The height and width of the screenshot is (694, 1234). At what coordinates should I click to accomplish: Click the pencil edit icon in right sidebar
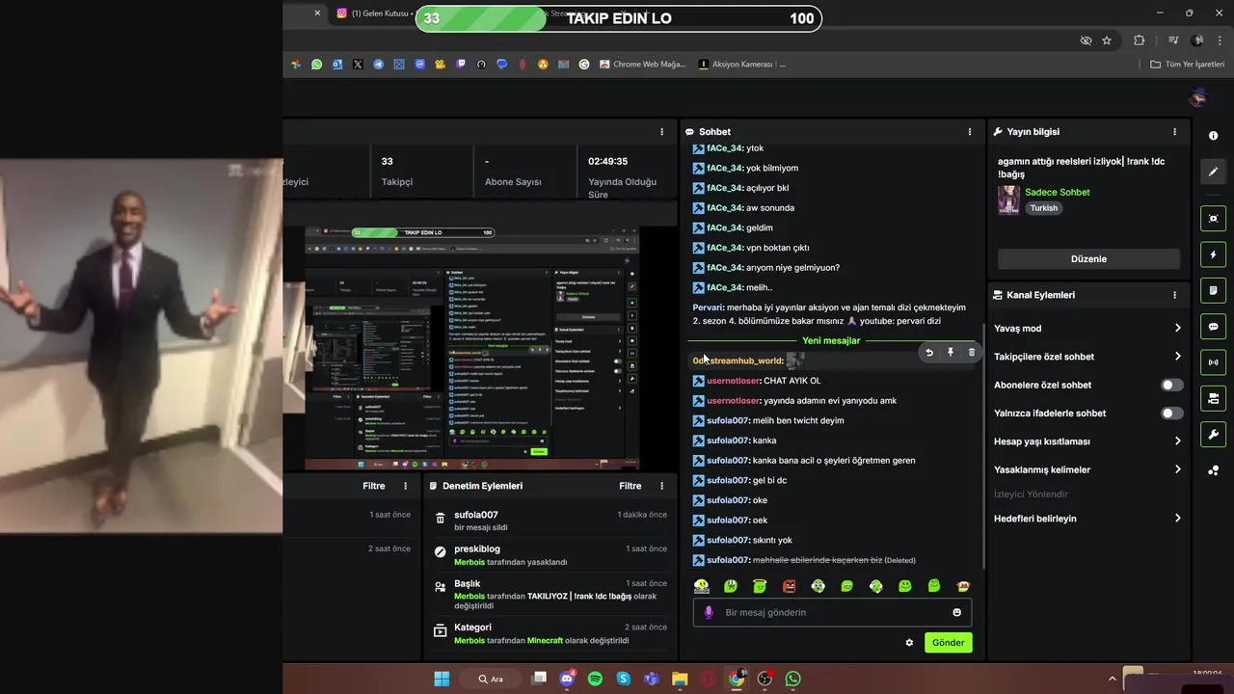[x=1213, y=172]
